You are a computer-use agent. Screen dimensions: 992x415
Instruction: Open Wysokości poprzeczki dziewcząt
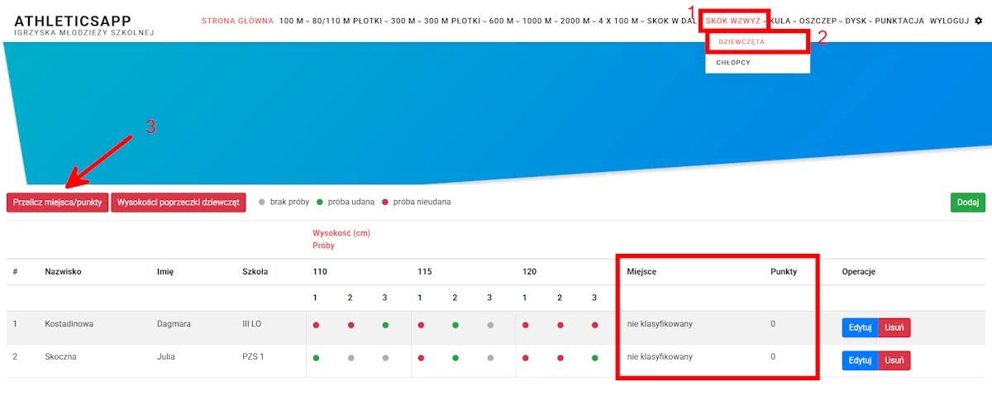(x=178, y=202)
